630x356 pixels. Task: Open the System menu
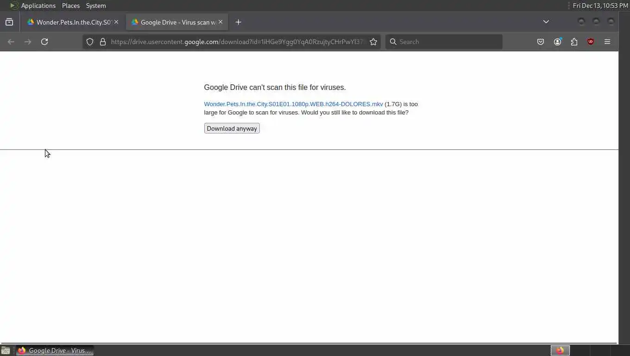[x=96, y=6]
